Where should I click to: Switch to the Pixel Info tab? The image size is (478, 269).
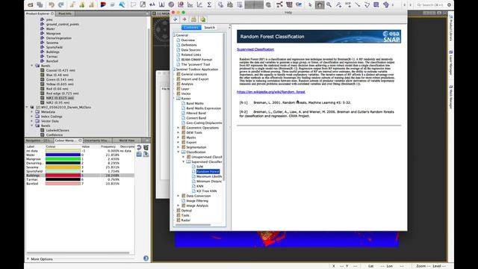point(65,13)
